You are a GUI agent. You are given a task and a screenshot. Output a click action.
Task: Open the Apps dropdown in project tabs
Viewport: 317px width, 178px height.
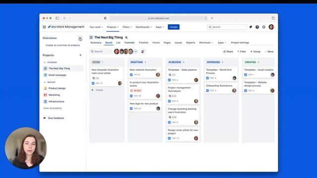pos(222,43)
